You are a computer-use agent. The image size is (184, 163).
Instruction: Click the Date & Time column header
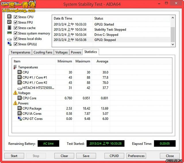72,18
